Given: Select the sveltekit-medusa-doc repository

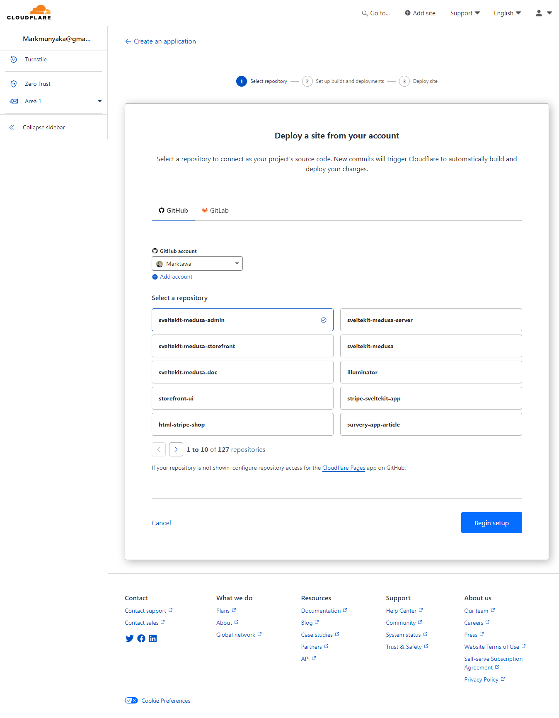Looking at the screenshot, I should [242, 372].
